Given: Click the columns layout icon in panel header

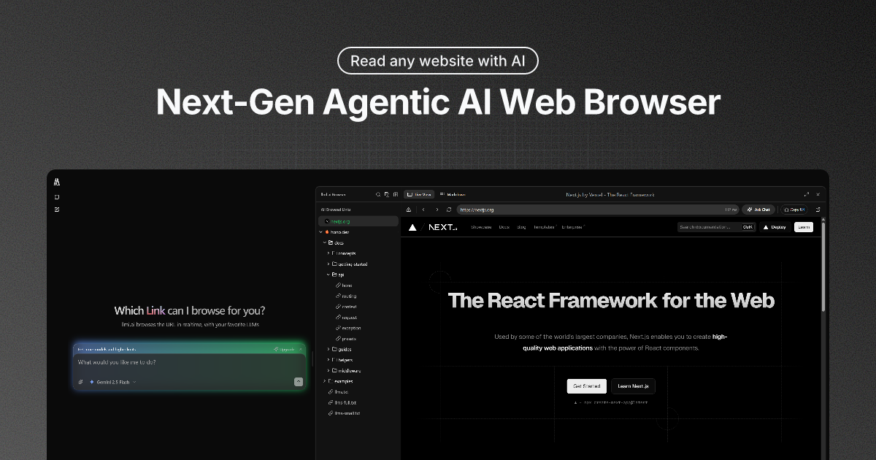Looking at the screenshot, I should (x=396, y=194).
